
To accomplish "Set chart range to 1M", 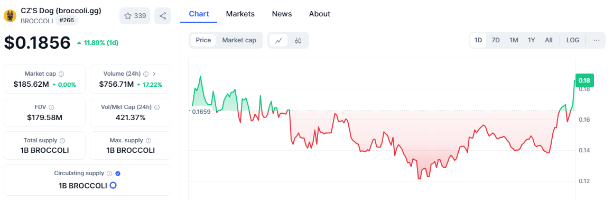I will (x=513, y=40).
